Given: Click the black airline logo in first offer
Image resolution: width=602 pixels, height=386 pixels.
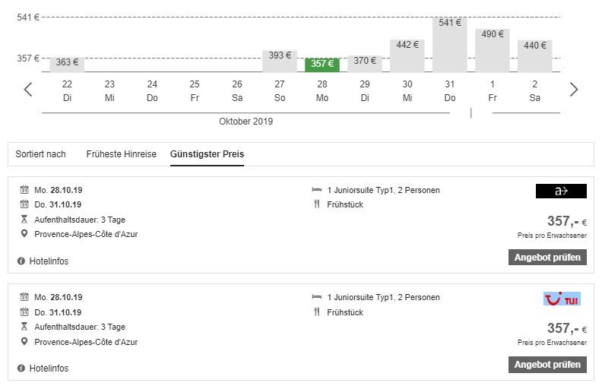Looking at the screenshot, I should point(561,191).
